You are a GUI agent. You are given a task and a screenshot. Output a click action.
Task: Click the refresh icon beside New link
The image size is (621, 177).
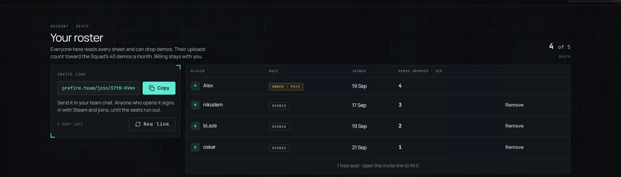(138, 124)
